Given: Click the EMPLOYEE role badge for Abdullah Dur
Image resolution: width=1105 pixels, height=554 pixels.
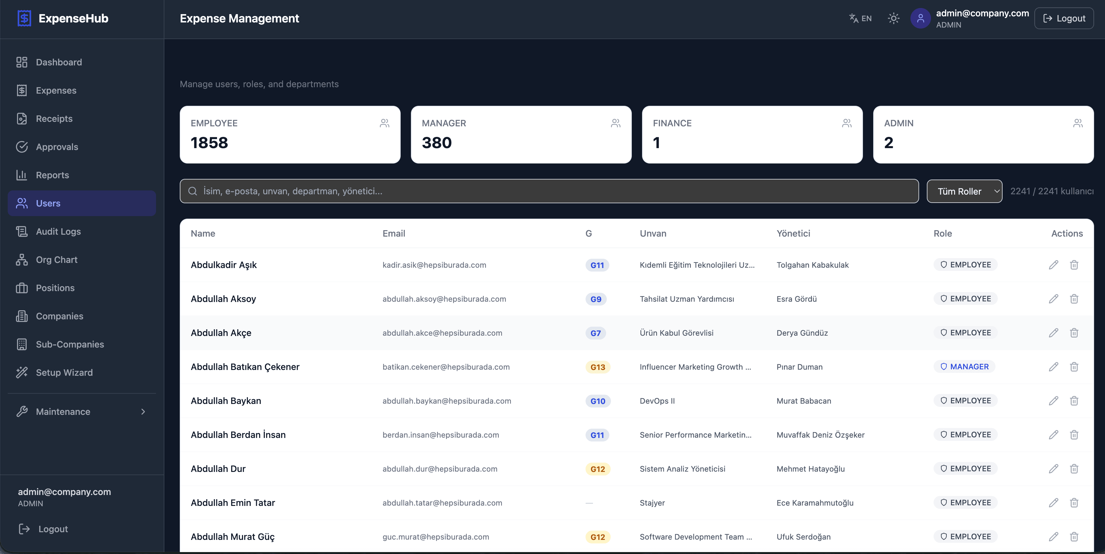Looking at the screenshot, I should pyautogui.click(x=965, y=469).
